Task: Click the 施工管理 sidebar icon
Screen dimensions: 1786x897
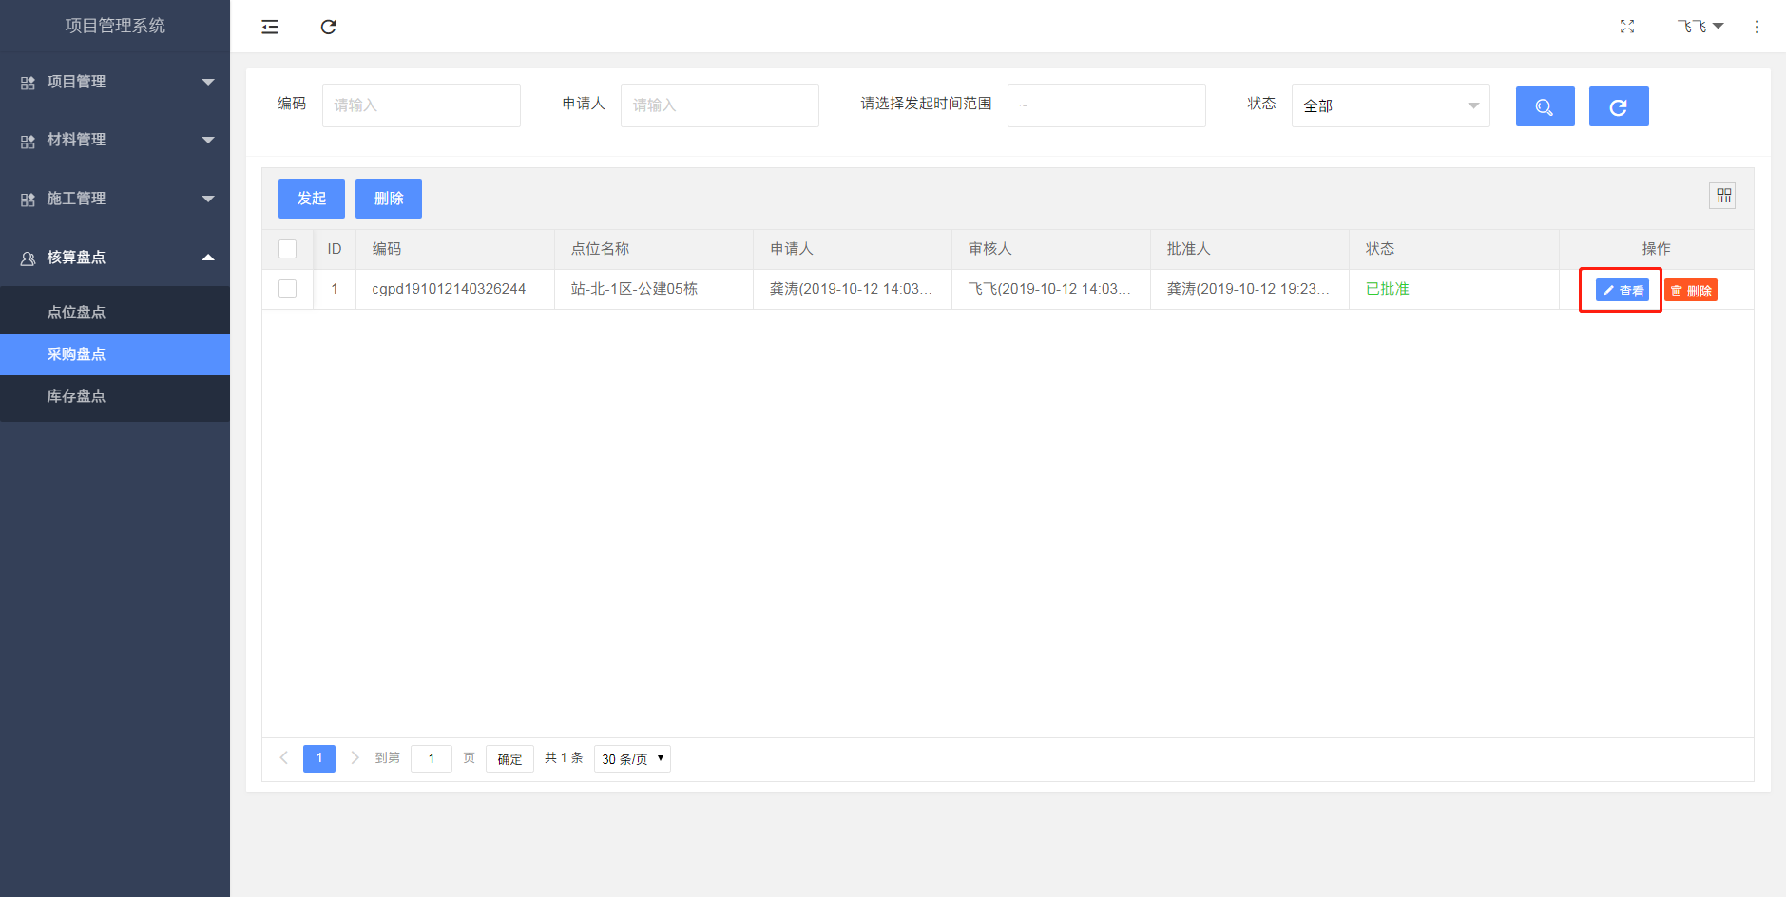Action: pos(28,200)
